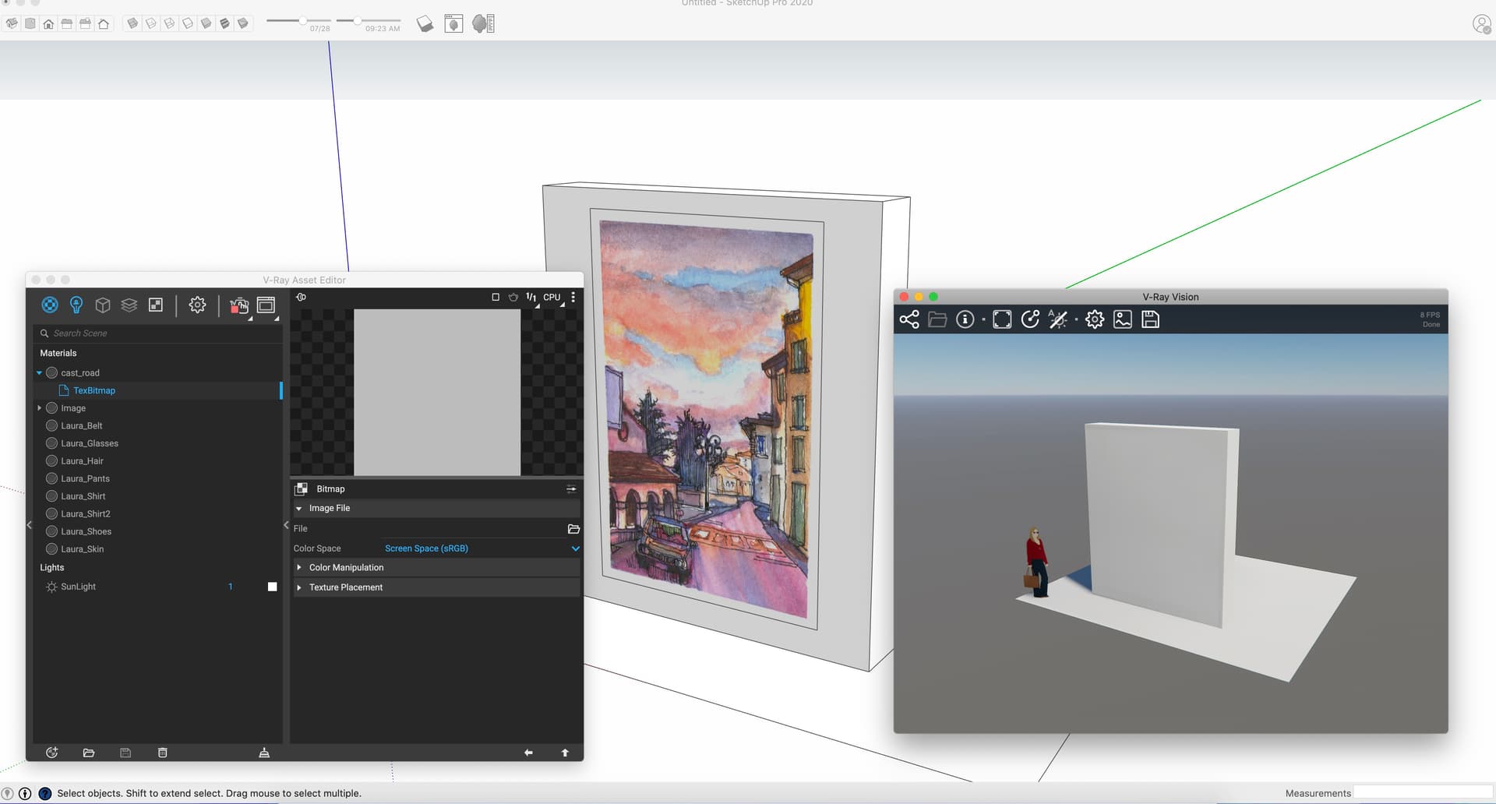Open V-Ray Vision settings gear
Image resolution: width=1496 pixels, height=804 pixels.
pyautogui.click(x=1095, y=319)
